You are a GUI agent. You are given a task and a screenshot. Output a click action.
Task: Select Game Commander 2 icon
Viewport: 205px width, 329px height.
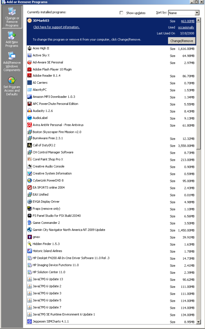click(30, 223)
